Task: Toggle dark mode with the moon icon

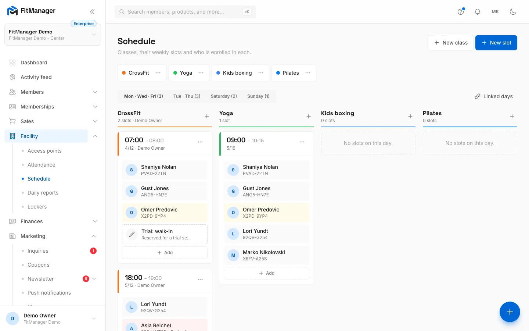Action: (x=513, y=12)
